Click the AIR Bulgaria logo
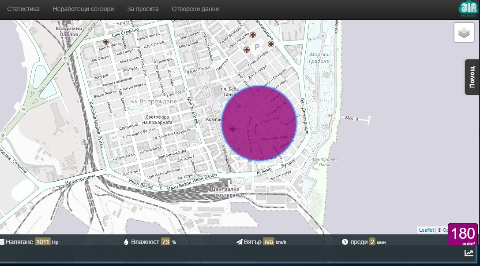Image resolution: width=480 pixels, height=266 pixels. point(469,9)
